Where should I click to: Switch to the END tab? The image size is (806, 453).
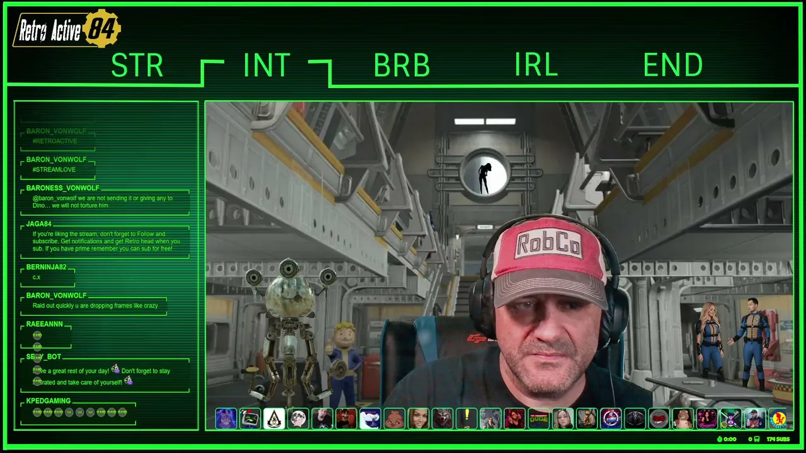pos(673,65)
